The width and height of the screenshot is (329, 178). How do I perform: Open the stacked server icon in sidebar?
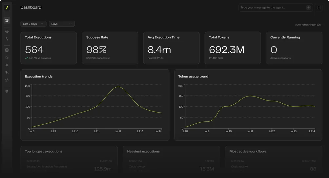(7, 50)
